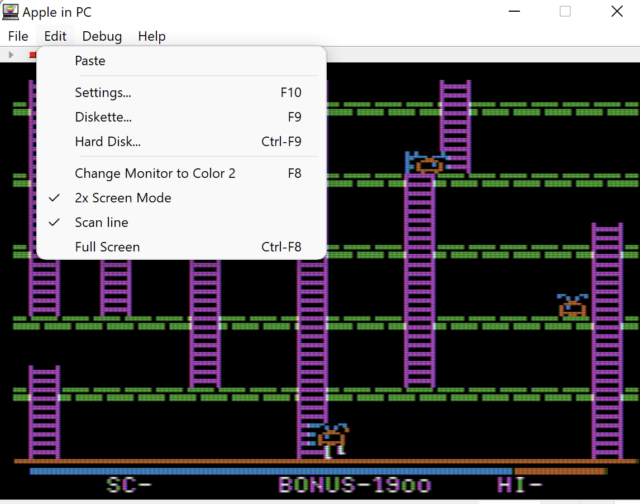
Task: Toggle the Scan line option off
Action: [x=102, y=222]
